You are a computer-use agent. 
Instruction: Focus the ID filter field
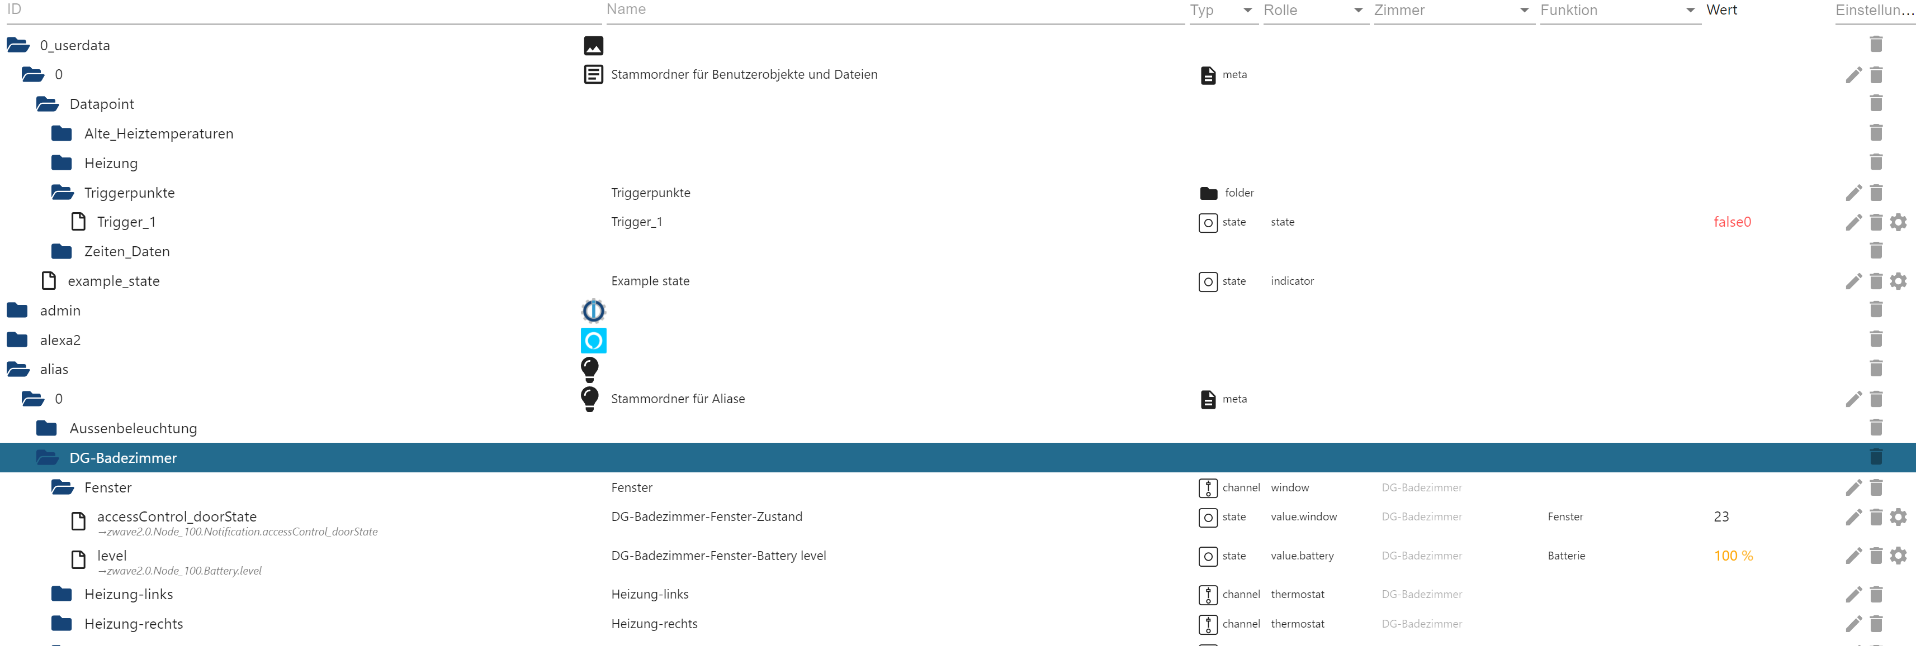point(297,11)
